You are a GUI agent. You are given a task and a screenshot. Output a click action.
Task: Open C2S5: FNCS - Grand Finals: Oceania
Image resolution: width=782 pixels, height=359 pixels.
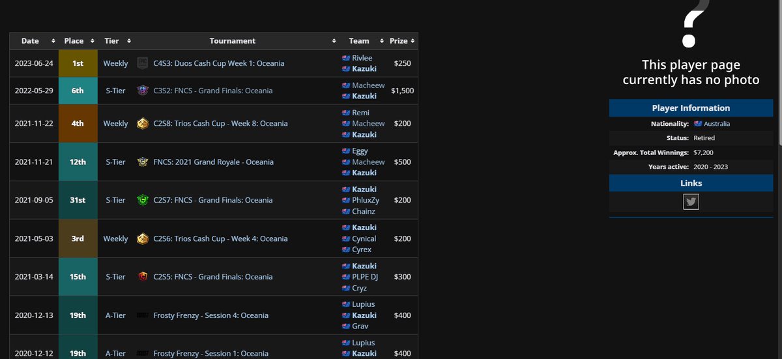coord(213,277)
